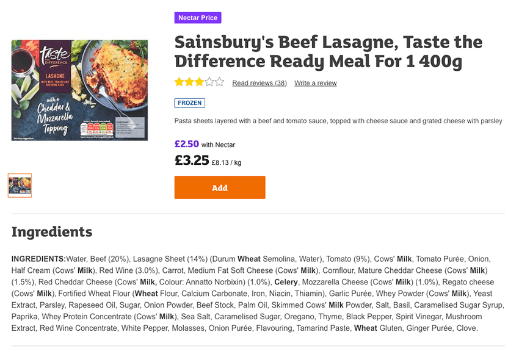Click the second filled star in rating

(x=189, y=81)
